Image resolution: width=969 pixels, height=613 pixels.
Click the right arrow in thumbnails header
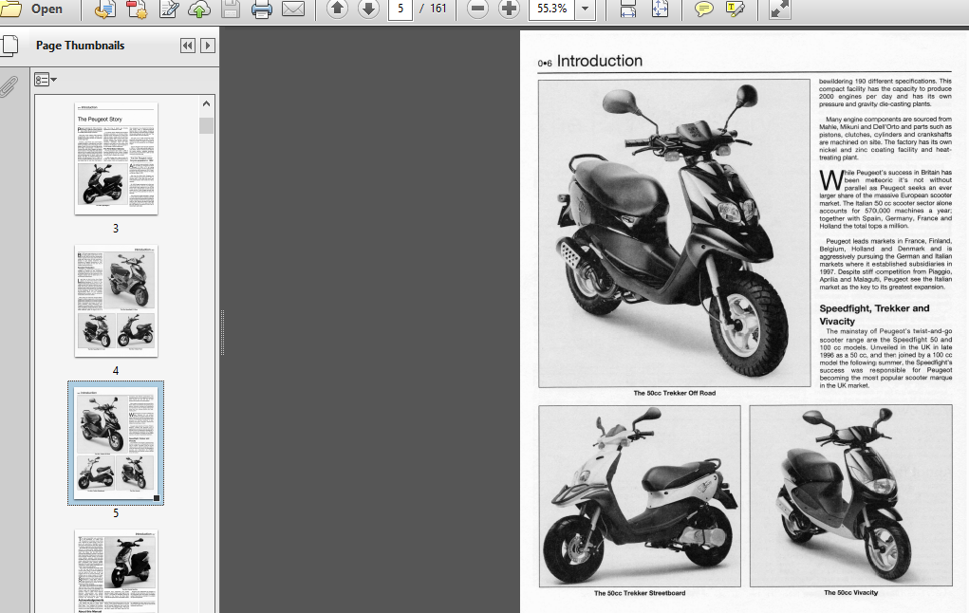coord(208,46)
